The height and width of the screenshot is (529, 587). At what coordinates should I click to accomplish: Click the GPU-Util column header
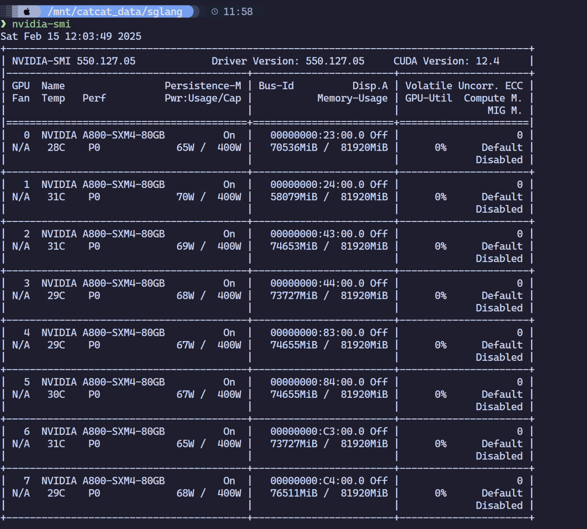pyautogui.click(x=428, y=98)
